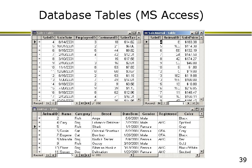Click scroll-up arrow in SaleAnimal table
Screen dimensions: 252x168
201,37
